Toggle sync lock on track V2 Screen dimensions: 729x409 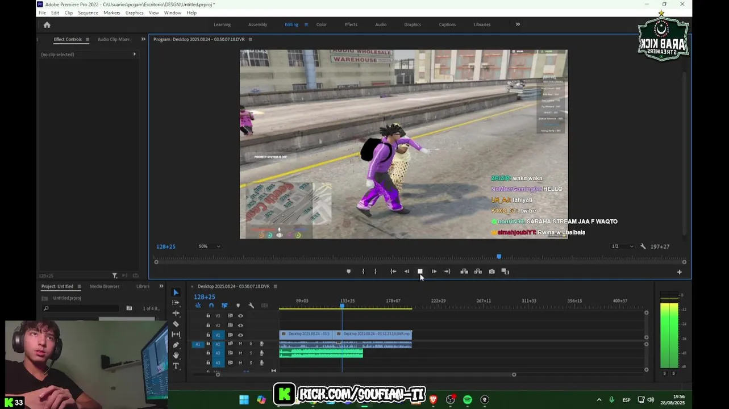[230, 325]
